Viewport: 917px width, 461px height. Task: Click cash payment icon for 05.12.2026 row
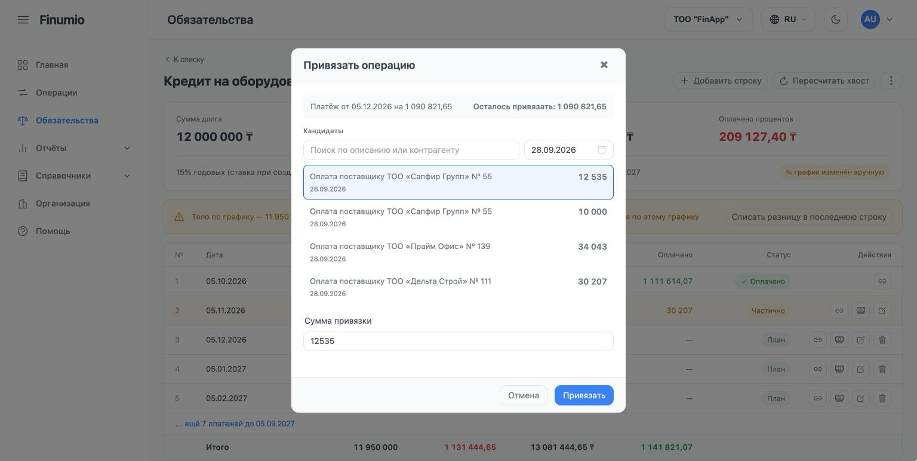tap(839, 340)
